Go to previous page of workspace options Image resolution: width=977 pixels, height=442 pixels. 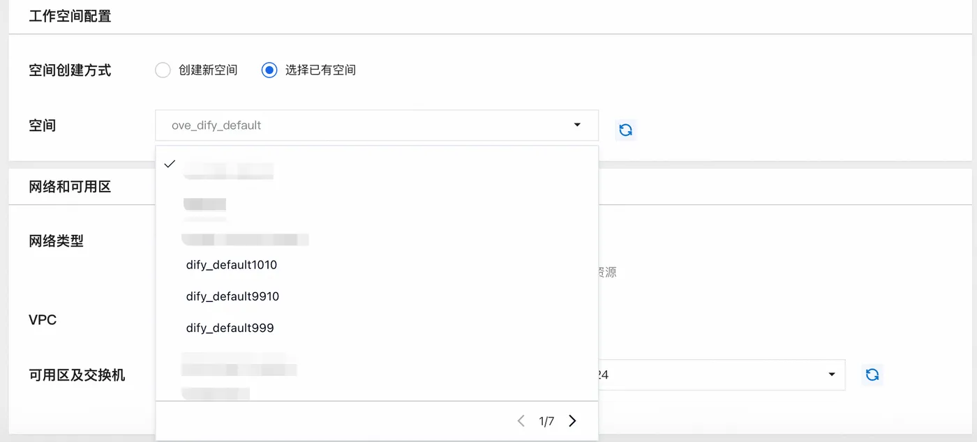click(x=521, y=421)
